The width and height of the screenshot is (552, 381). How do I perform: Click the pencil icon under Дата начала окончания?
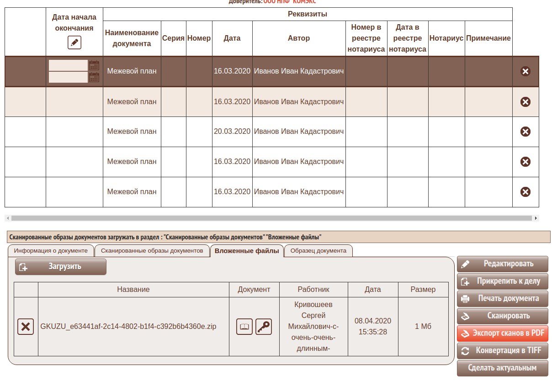(74, 43)
